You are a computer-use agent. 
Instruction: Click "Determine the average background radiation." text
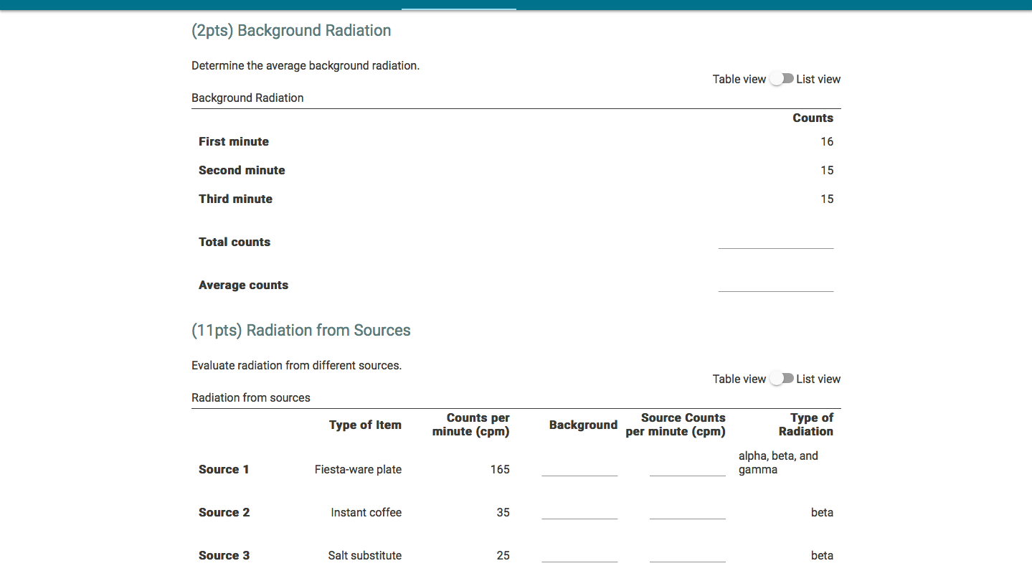[x=306, y=65]
